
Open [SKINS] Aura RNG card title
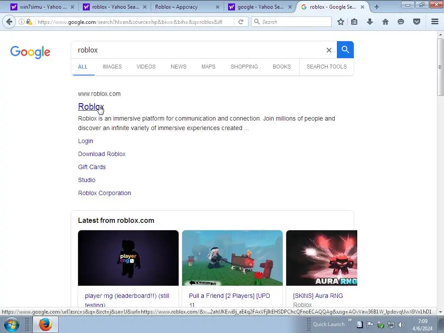pyautogui.click(x=318, y=296)
